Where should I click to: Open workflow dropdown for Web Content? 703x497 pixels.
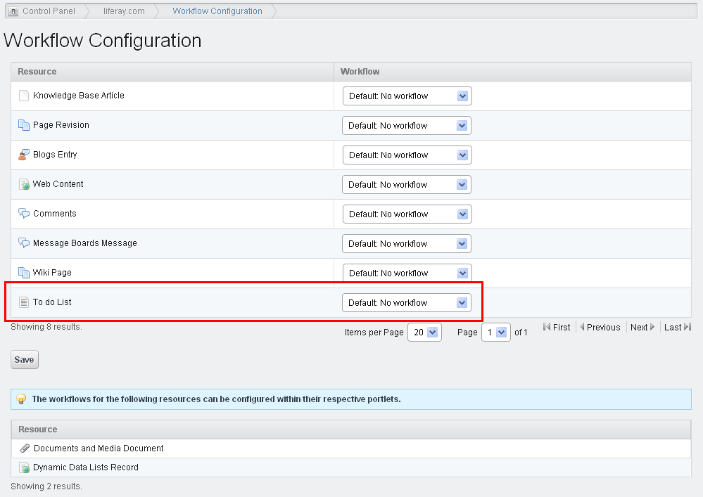click(x=407, y=184)
